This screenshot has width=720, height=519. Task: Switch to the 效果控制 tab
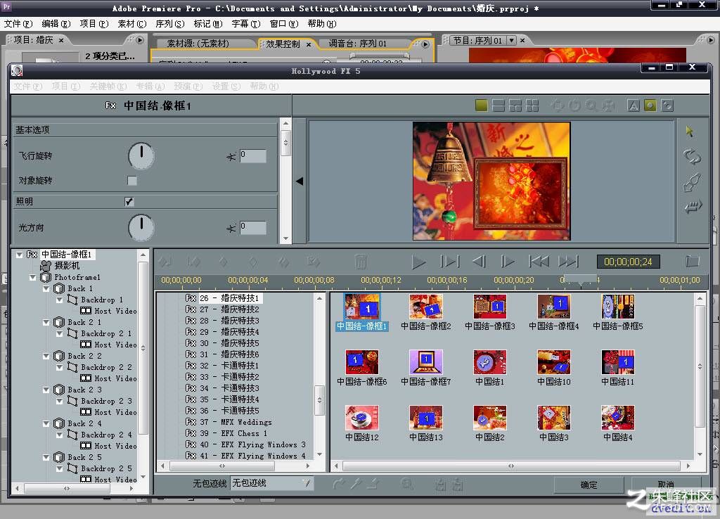(283, 44)
